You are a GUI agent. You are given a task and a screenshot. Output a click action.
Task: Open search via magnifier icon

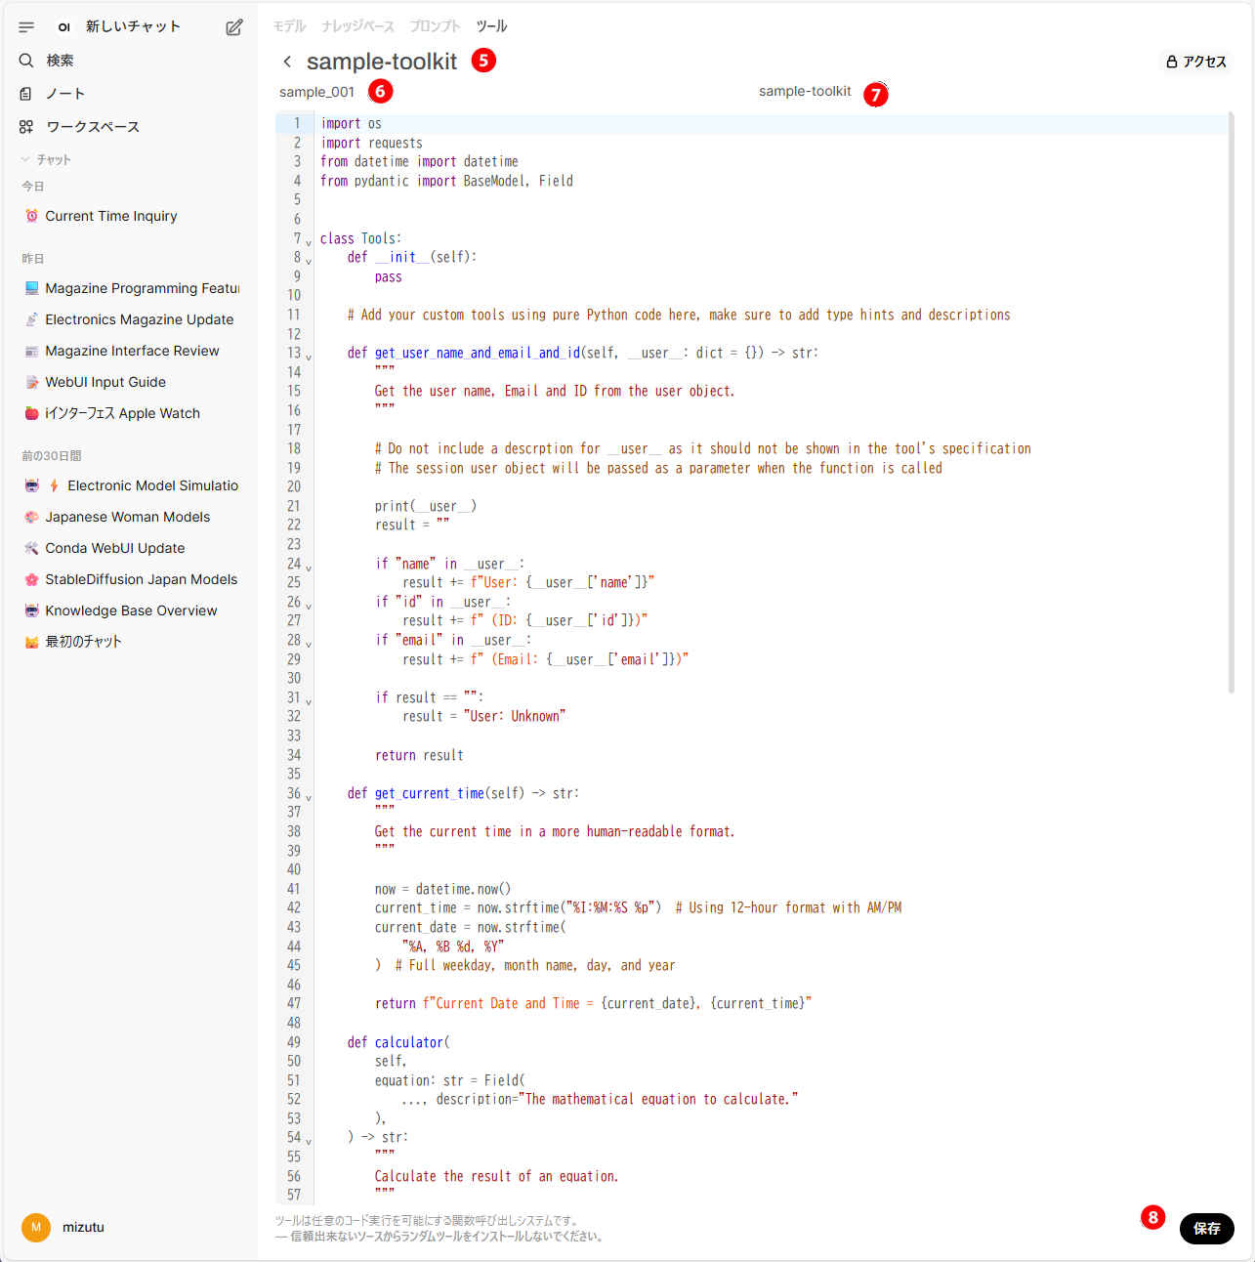26,61
